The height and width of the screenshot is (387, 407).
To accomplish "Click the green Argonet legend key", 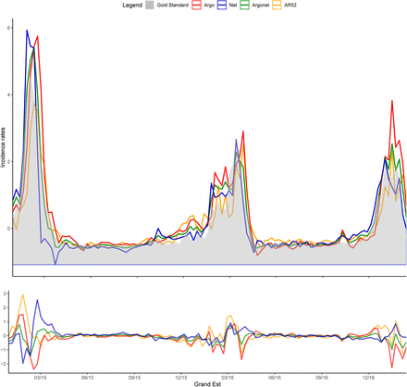I will click(x=244, y=5).
